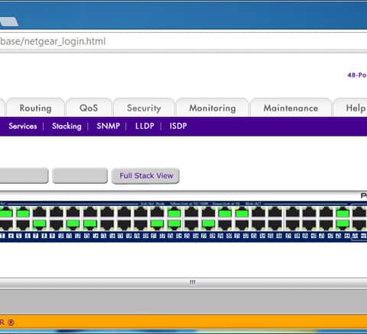Select green port 5 in switch view

click(23, 213)
